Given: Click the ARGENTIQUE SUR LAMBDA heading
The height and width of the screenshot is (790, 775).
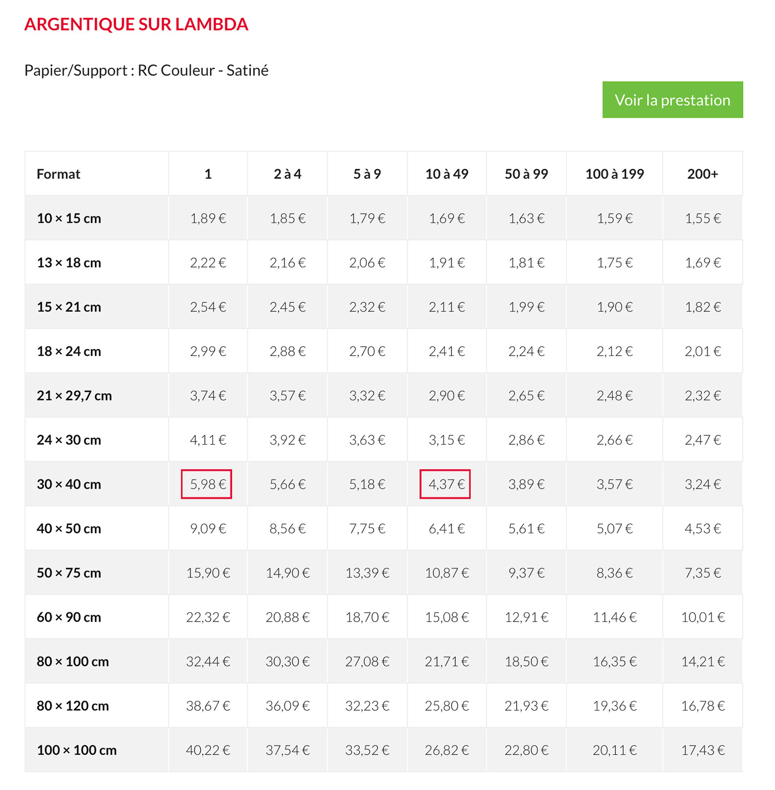Looking at the screenshot, I should click(136, 25).
